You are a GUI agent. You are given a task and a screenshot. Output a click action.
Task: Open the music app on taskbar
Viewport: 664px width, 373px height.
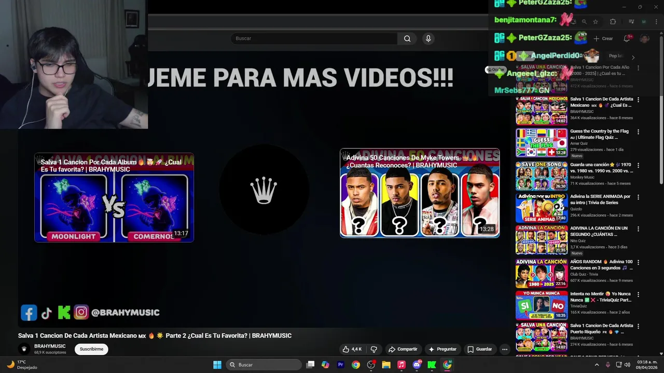tap(401, 365)
